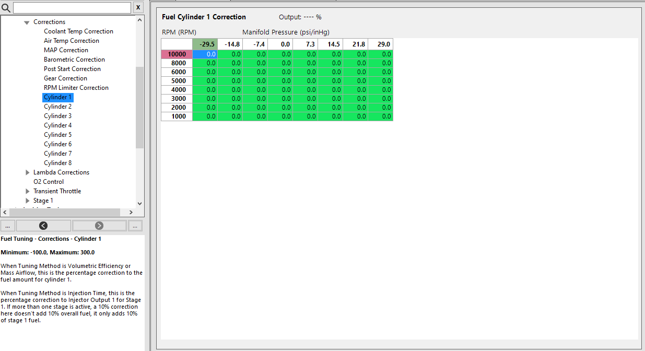Switch to Cylinder 7 correction

pos(57,154)
